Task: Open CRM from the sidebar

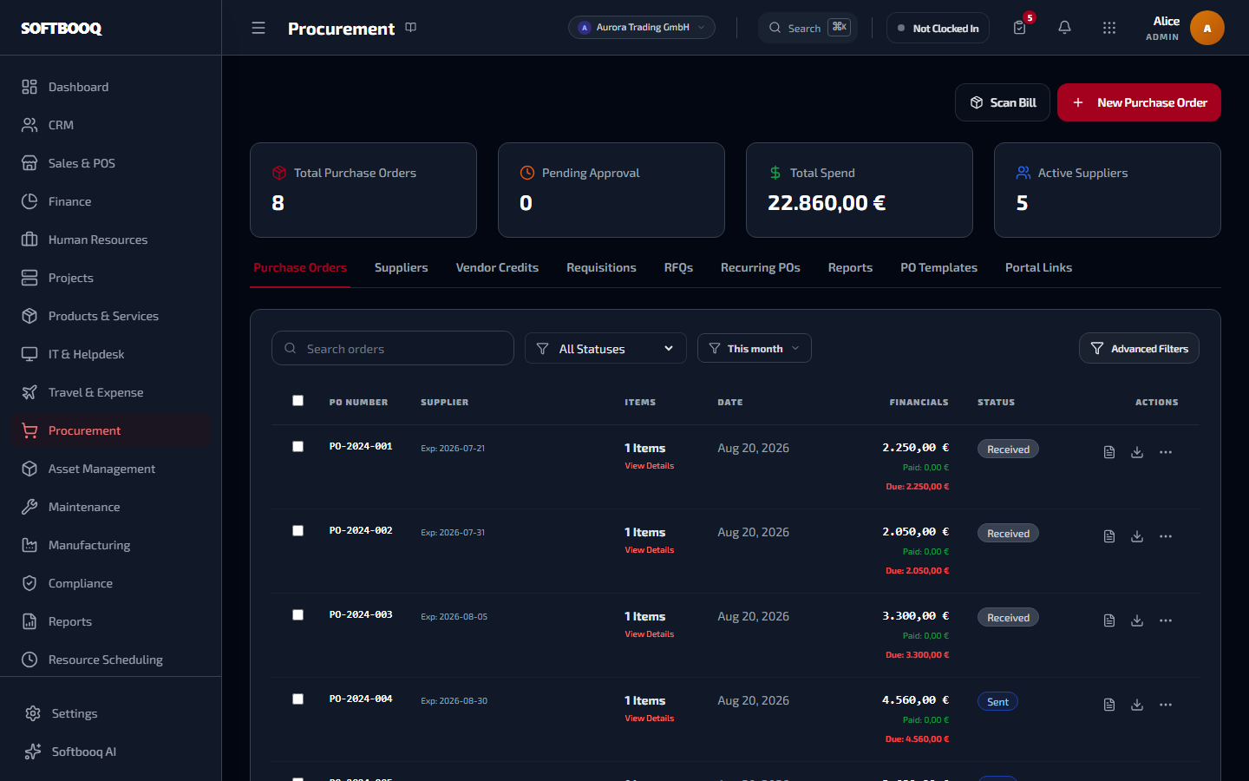Action: coord(111,125)
